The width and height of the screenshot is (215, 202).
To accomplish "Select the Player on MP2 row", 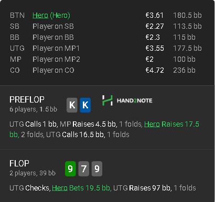I will pyautogui.click(x=106, y=59).
